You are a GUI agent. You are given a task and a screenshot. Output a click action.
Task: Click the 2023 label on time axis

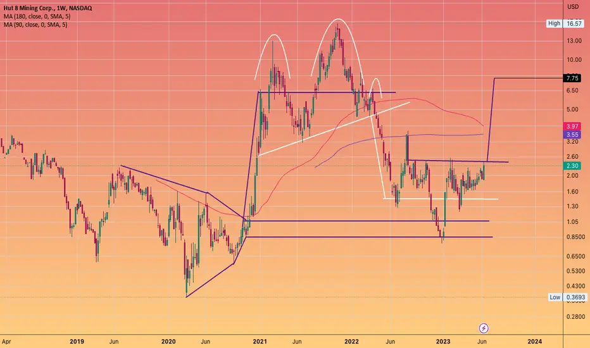pyautogui.click(x=443, y=342)
